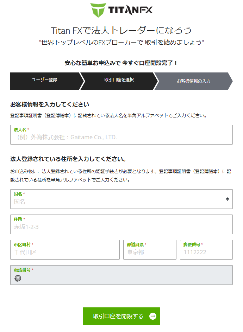Click the Titan FX green shield logo
243x332 pixels.
click(x=98, y=10)
